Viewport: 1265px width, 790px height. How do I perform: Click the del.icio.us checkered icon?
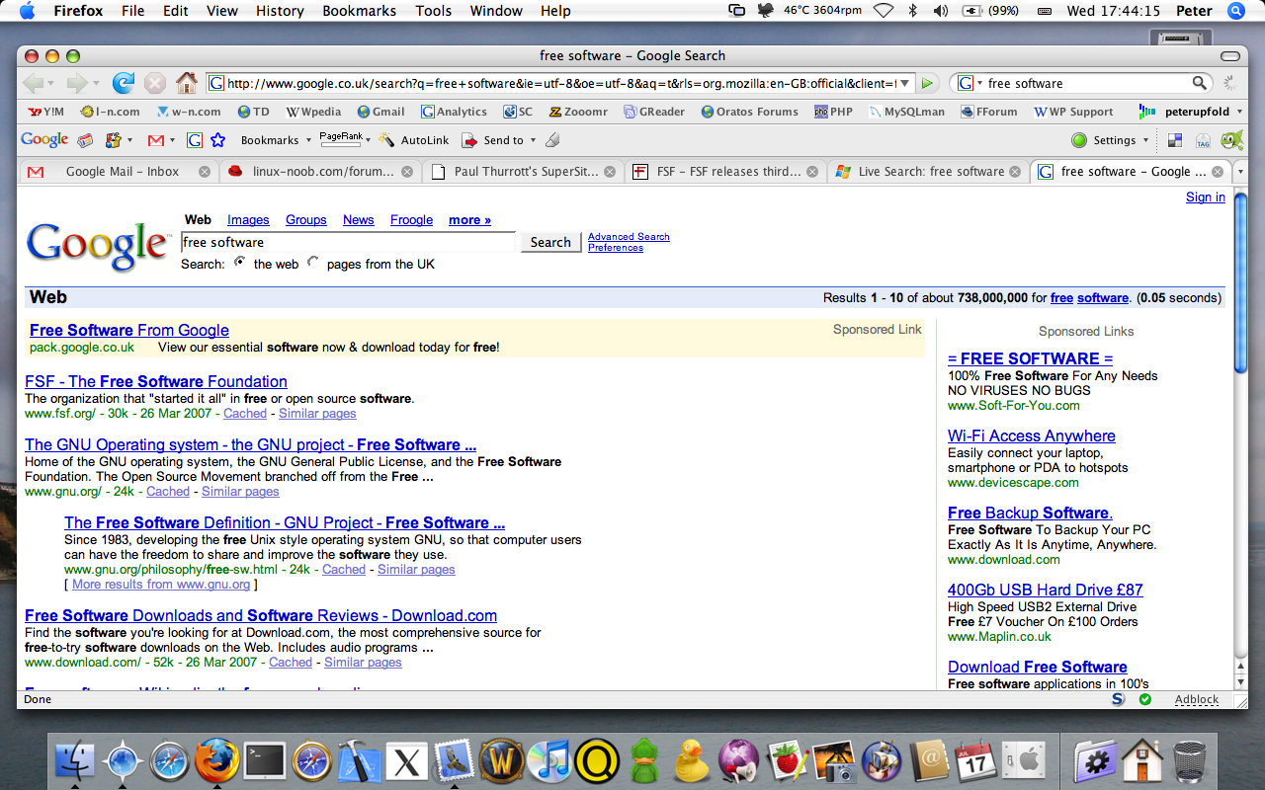pos(1175,140)
